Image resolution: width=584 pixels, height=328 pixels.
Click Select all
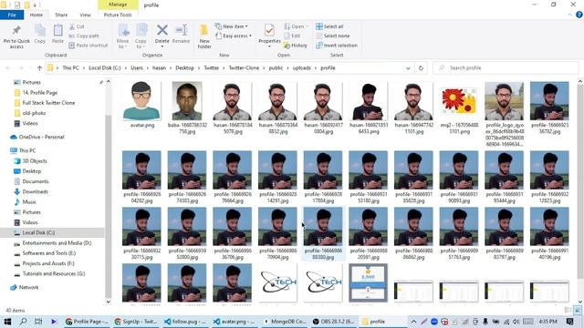click(329, 26)
